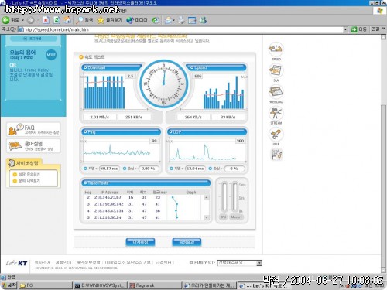Select the WEBLOAD test icon
Viewport: 387px width, 290px height.
276,92
